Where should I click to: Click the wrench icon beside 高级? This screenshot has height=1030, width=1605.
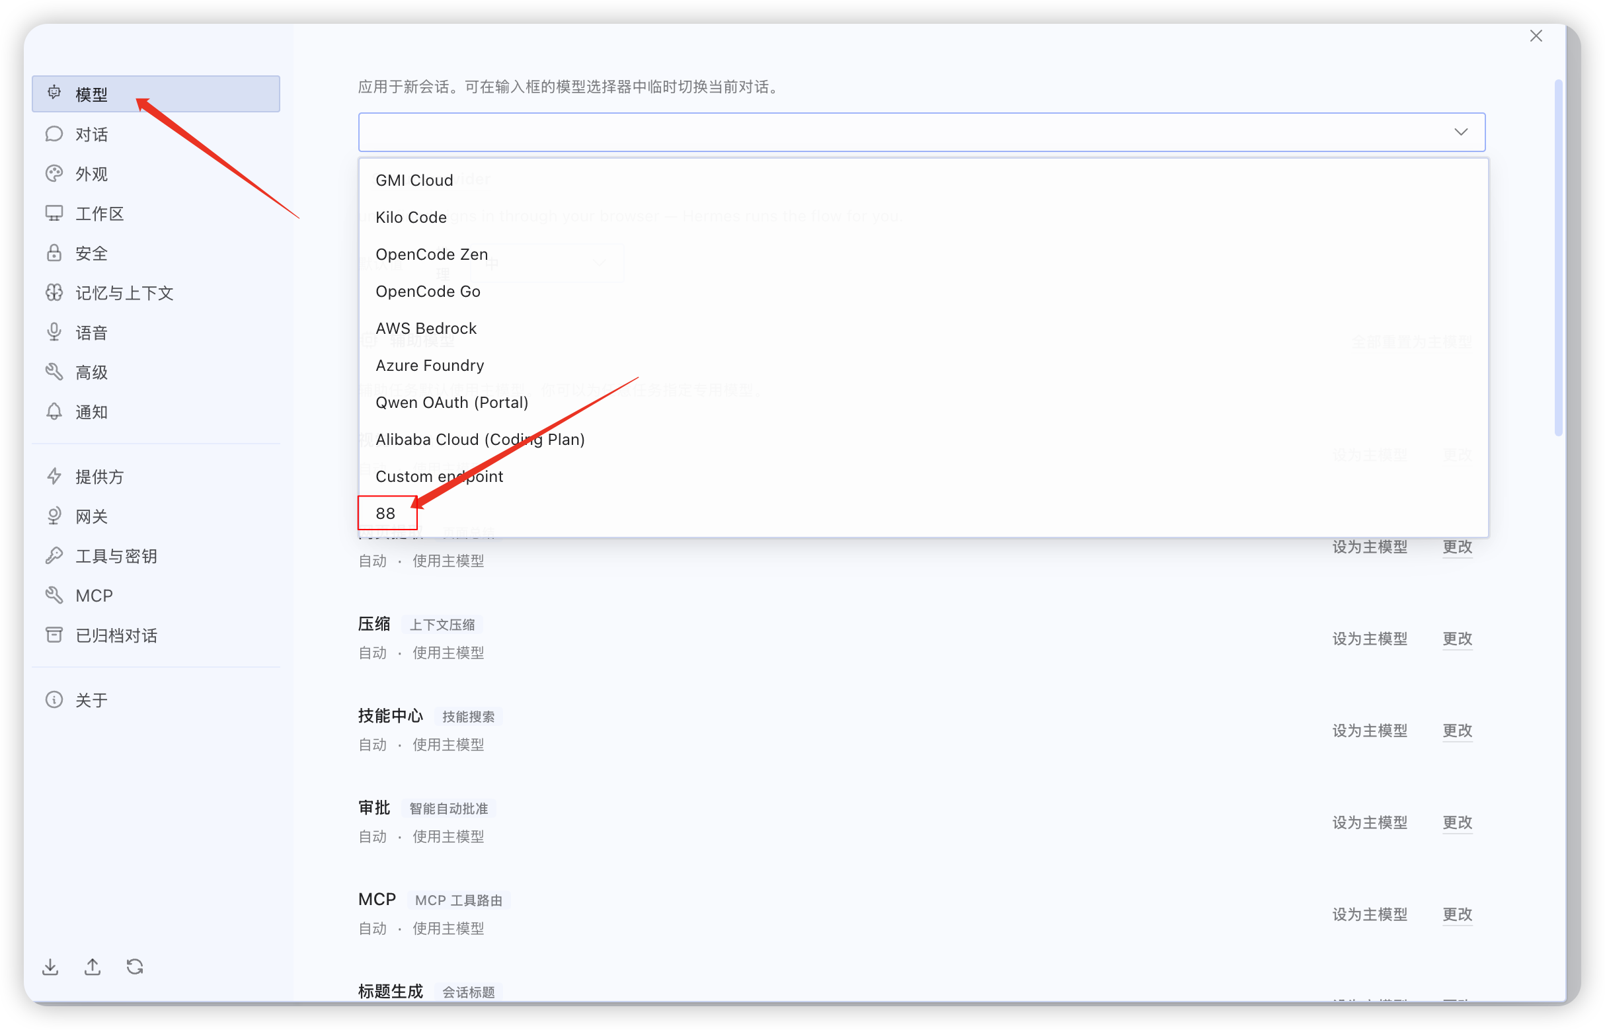point(54,372)
